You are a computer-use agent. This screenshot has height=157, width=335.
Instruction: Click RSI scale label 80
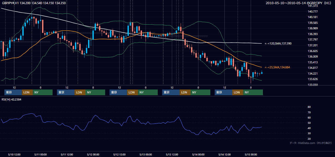coord(309,107)
